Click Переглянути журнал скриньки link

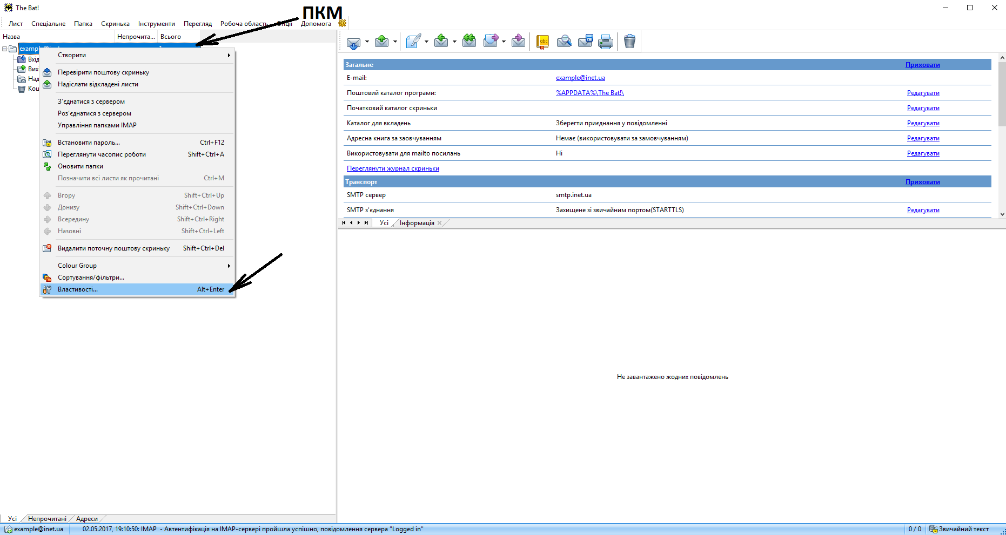tap(393, 168)
